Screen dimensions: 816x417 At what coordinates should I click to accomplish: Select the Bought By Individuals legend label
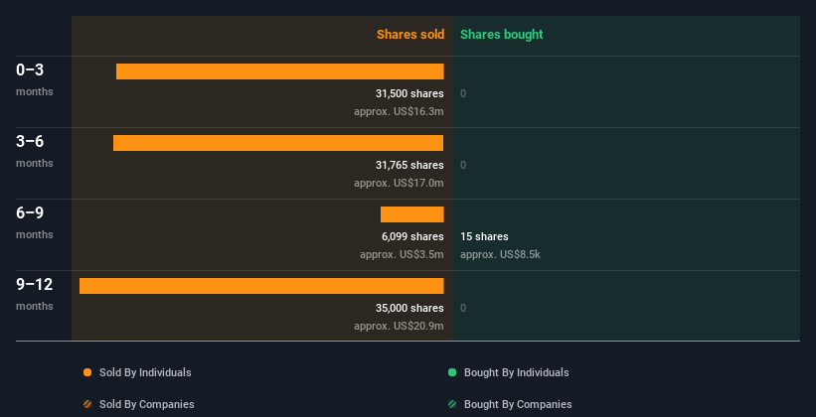[x=516, y=372]
